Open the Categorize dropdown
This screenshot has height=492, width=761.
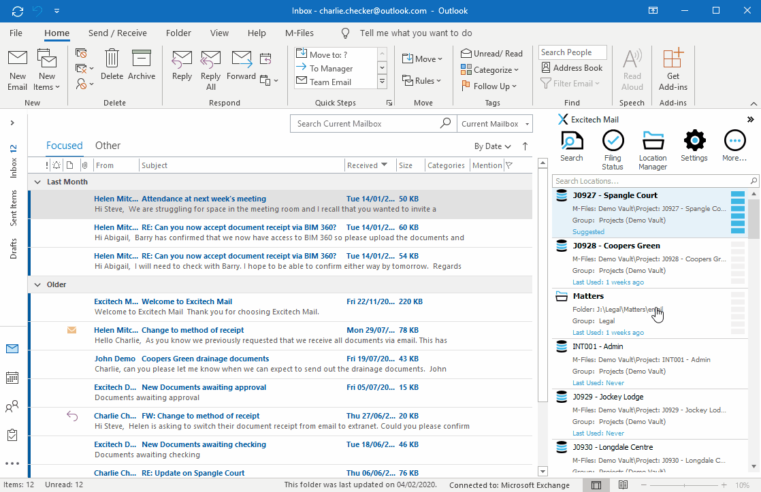[x=489, y=70]
